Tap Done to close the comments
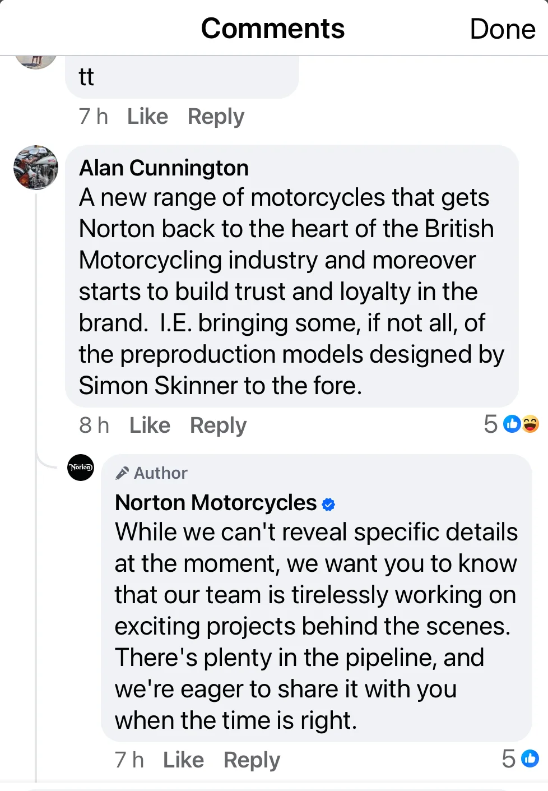Viewport: 548px width, 791px height. [502, 29]
